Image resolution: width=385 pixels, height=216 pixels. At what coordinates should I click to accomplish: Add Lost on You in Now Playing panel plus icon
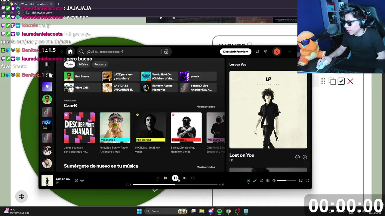(305, 157)
